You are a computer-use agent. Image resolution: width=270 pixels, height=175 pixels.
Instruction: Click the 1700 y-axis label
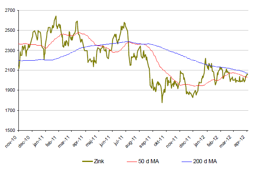[x=10, y=111]
